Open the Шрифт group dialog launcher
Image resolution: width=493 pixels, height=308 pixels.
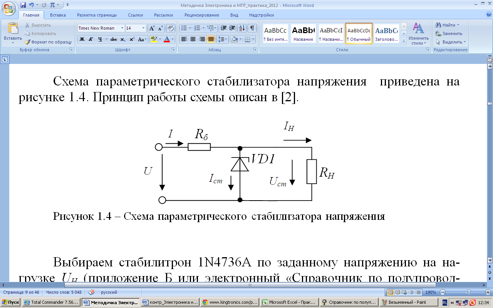click(x=173, y=50)
